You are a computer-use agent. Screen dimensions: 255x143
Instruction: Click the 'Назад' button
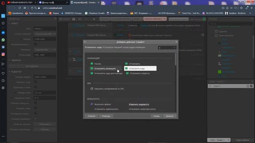(x=156, y=116)
